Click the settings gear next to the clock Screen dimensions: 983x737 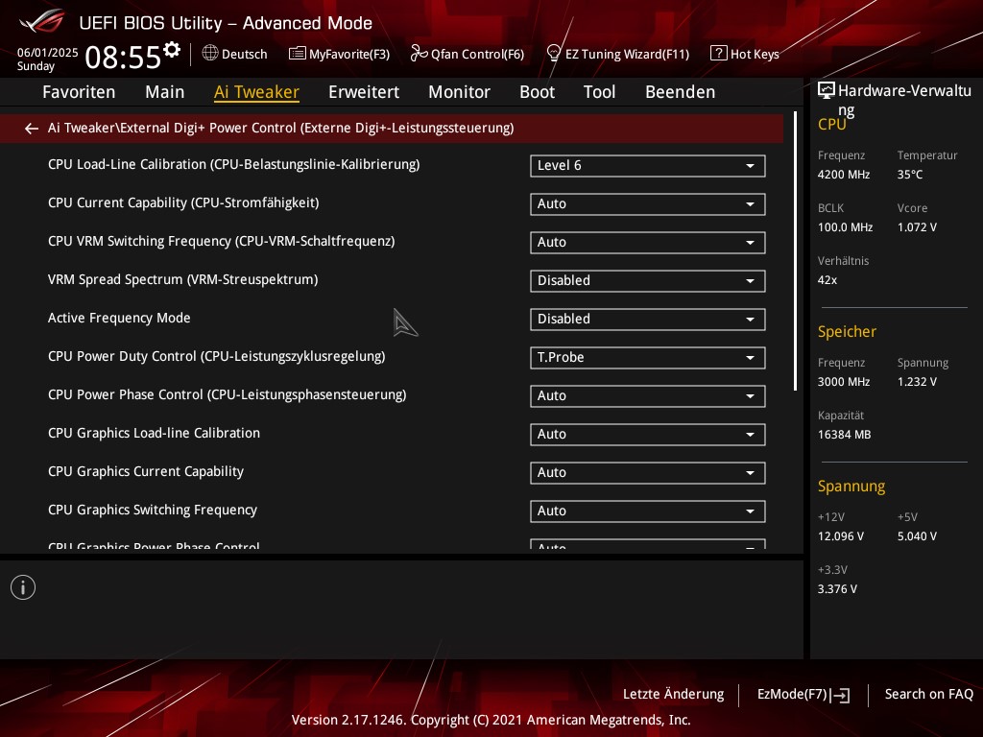click(x=172, y=49)
